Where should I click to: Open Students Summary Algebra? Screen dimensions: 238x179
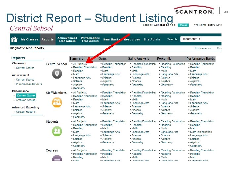coord(78,143)
